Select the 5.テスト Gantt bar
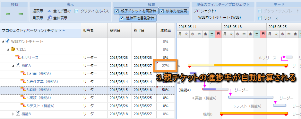This screenshot has height=119, width=301. click(279, 105)
